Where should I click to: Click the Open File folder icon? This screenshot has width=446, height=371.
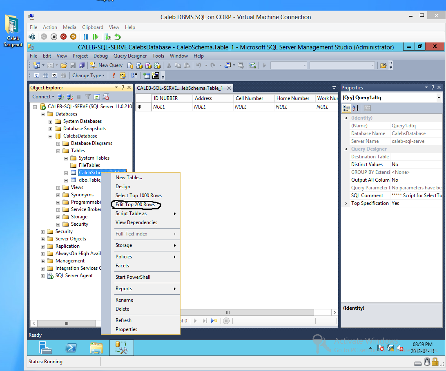[63, 65]
